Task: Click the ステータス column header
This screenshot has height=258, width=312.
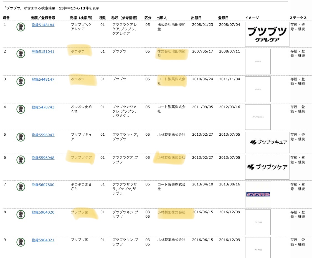Action: 298,18
